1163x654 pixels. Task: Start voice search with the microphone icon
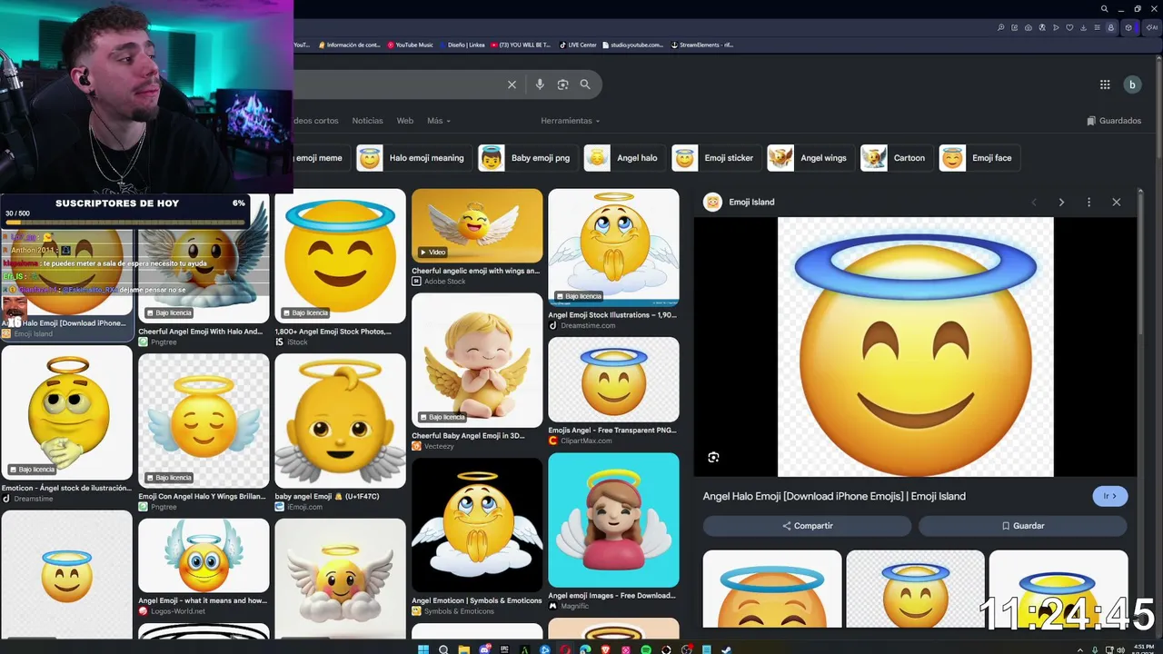(x=540, y=84)
